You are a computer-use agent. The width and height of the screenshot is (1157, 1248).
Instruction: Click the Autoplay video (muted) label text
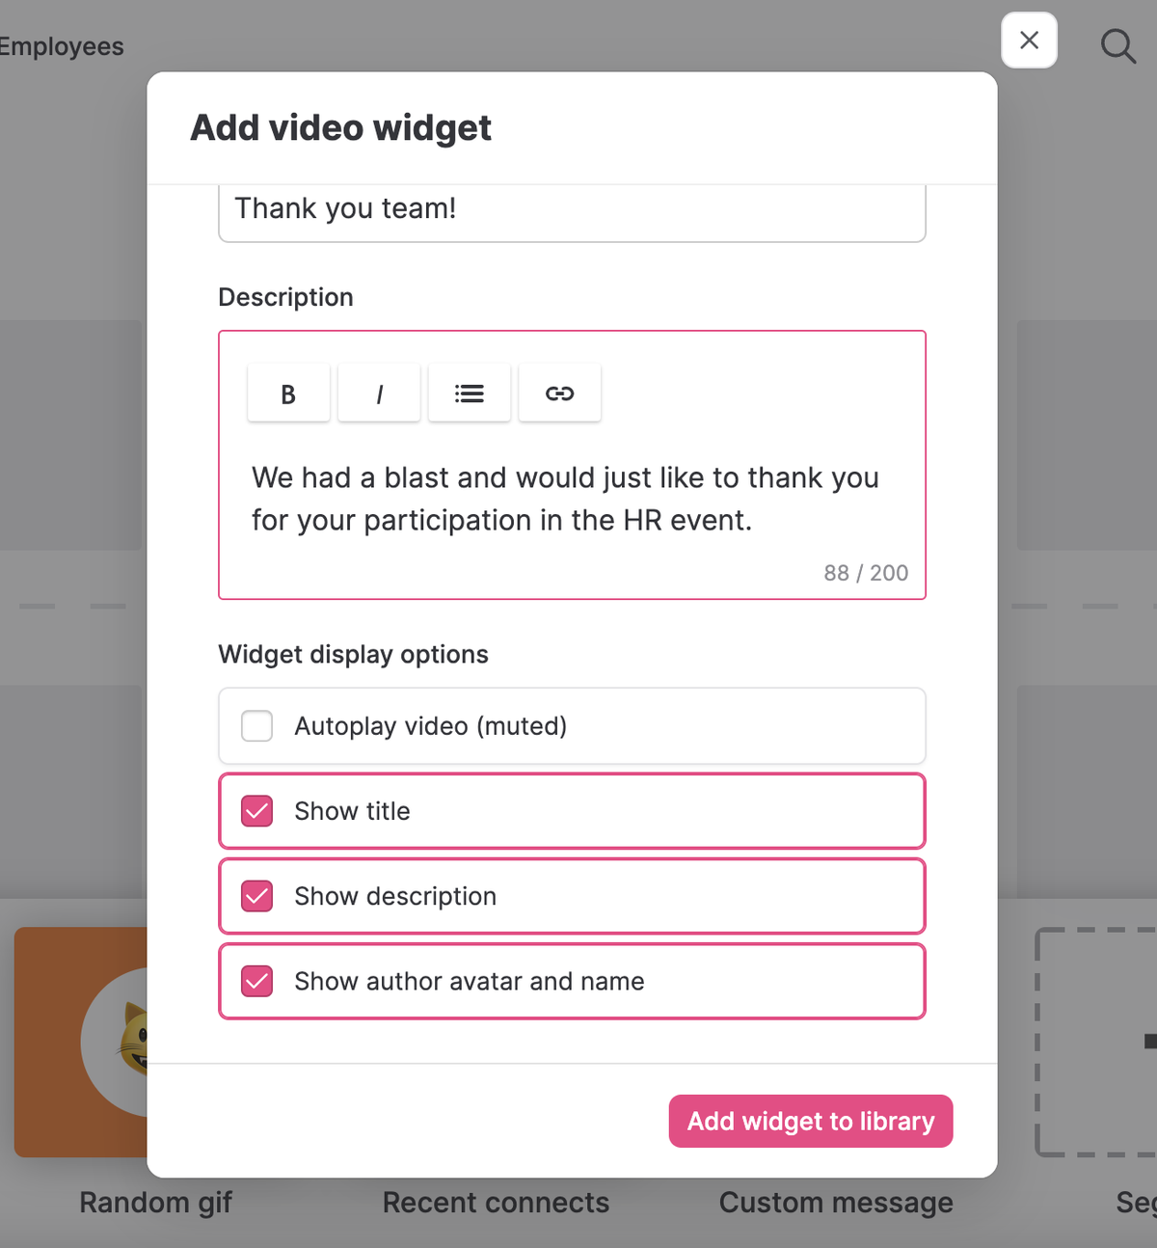(x=430, y=726)
